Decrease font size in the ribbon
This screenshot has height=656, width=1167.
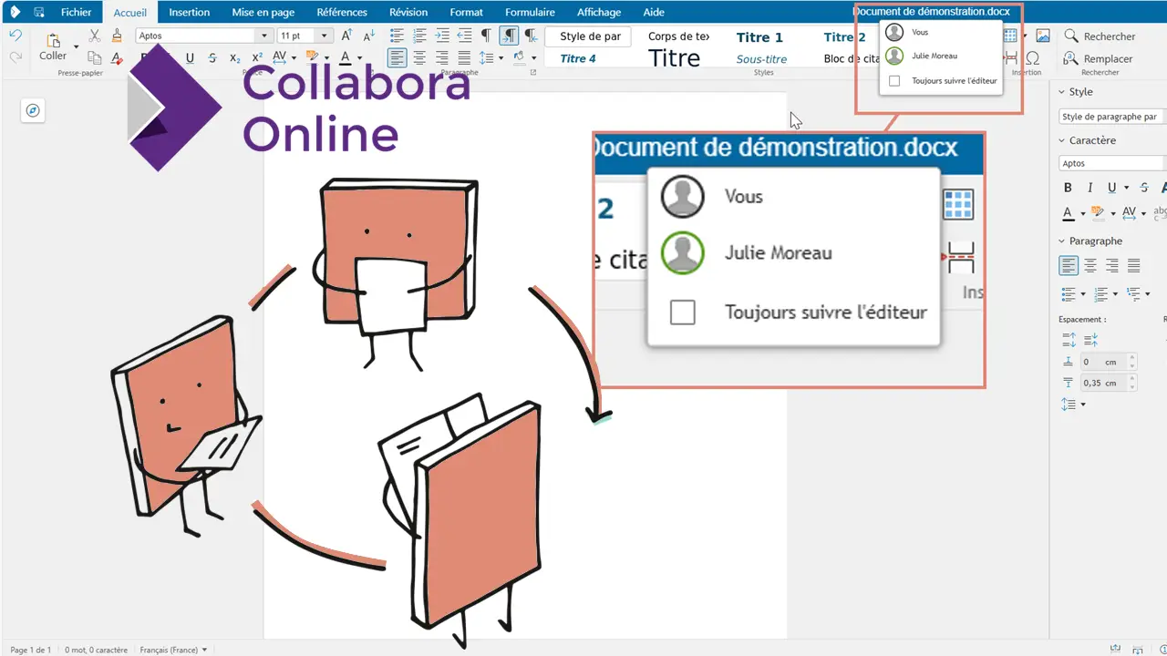(x=368, y=36)
